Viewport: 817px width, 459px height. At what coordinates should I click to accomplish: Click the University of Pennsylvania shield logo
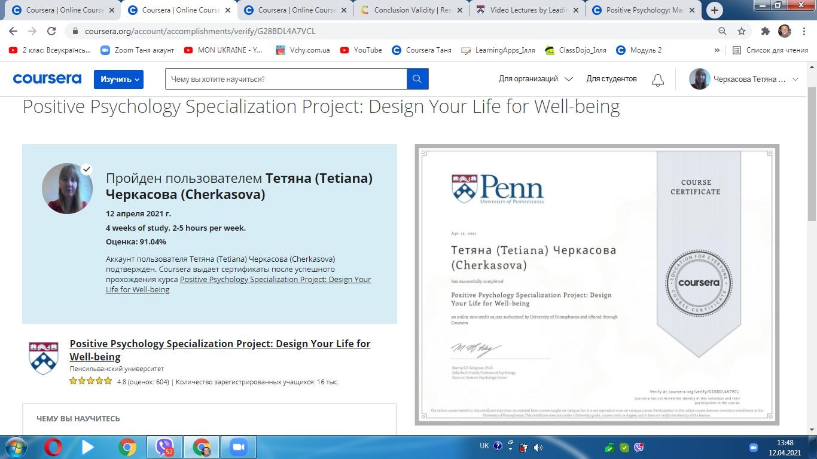(44, 358)
